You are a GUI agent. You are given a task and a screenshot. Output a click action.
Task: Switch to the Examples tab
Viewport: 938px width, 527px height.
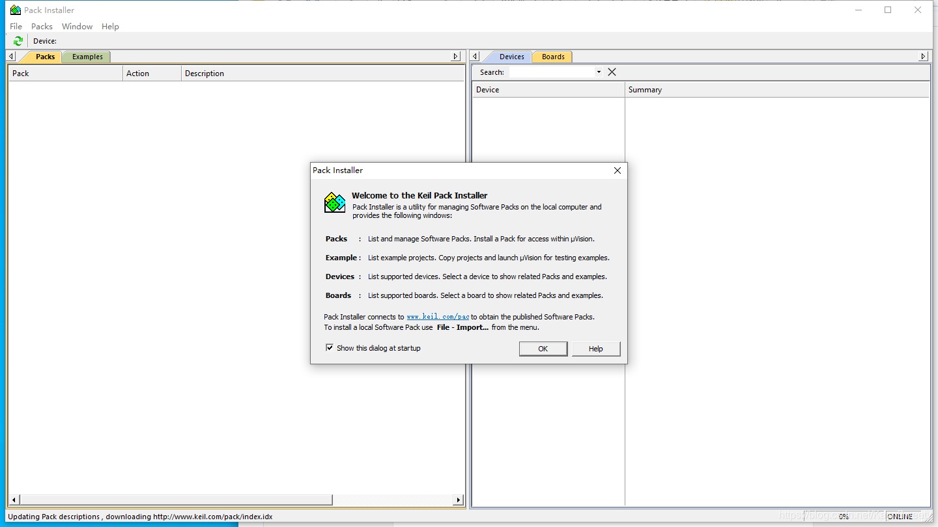(86, 57)
